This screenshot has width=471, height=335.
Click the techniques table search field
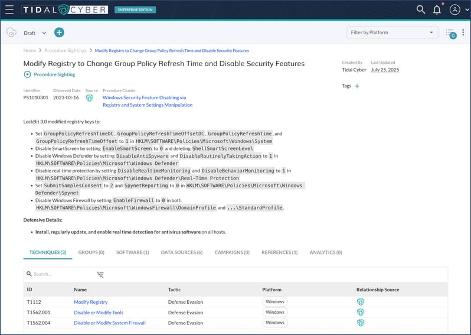click(60, 274)
